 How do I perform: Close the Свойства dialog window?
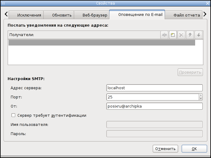(208, 3)
